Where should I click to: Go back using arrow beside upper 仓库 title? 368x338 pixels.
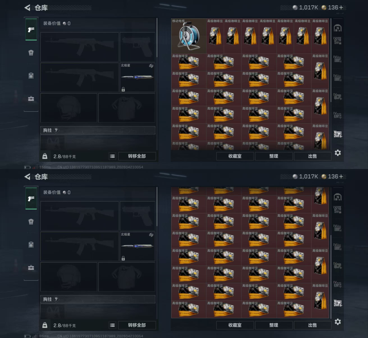click(27, 8)
